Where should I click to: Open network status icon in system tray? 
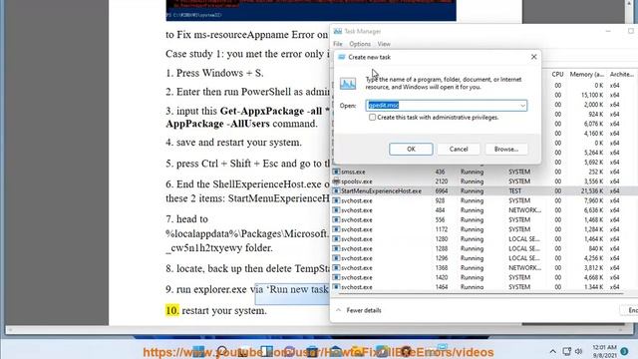click(x=566, y=351)
